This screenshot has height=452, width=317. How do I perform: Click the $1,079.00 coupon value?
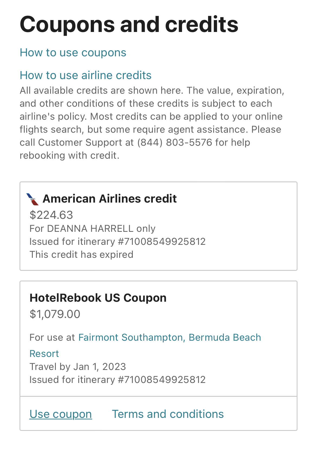55,314
